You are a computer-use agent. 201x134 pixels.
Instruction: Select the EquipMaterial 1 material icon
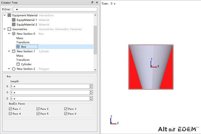(x=14, y=20)
